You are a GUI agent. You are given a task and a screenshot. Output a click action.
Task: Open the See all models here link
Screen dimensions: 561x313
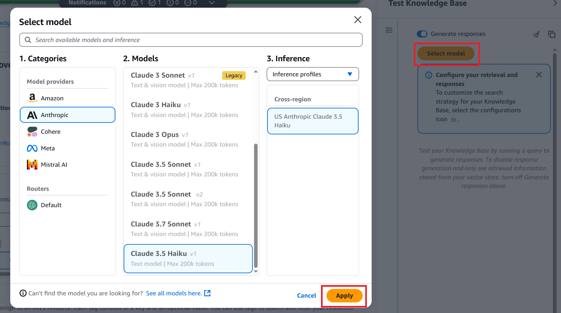click(x=178, y=293)
